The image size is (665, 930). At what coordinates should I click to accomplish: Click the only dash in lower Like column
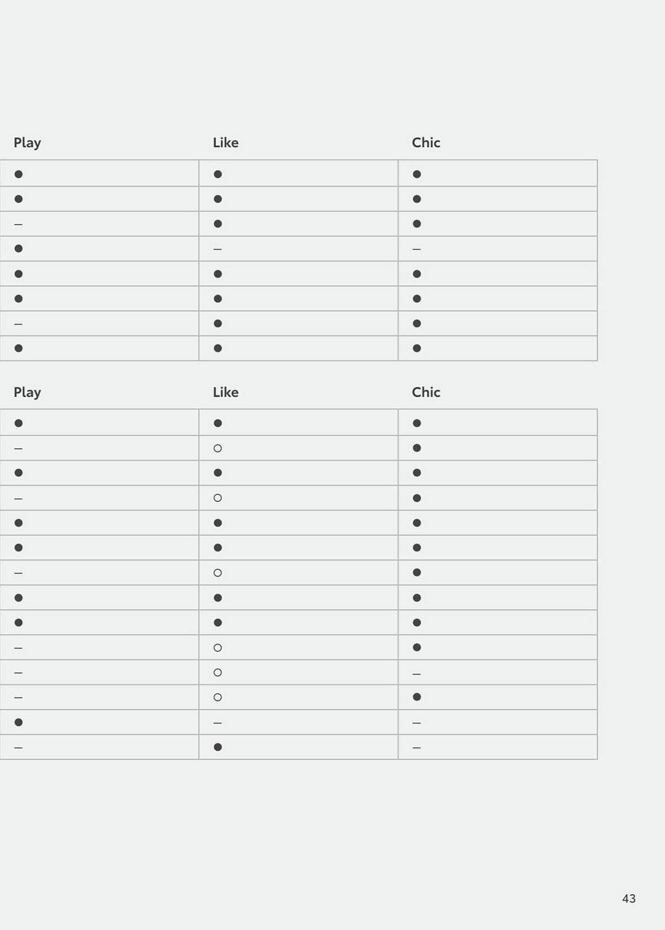point(217,723)
